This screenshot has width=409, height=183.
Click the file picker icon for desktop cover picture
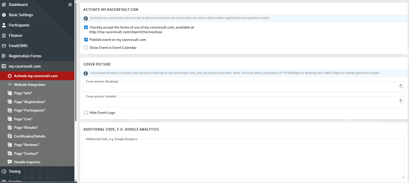pos(401,86)
